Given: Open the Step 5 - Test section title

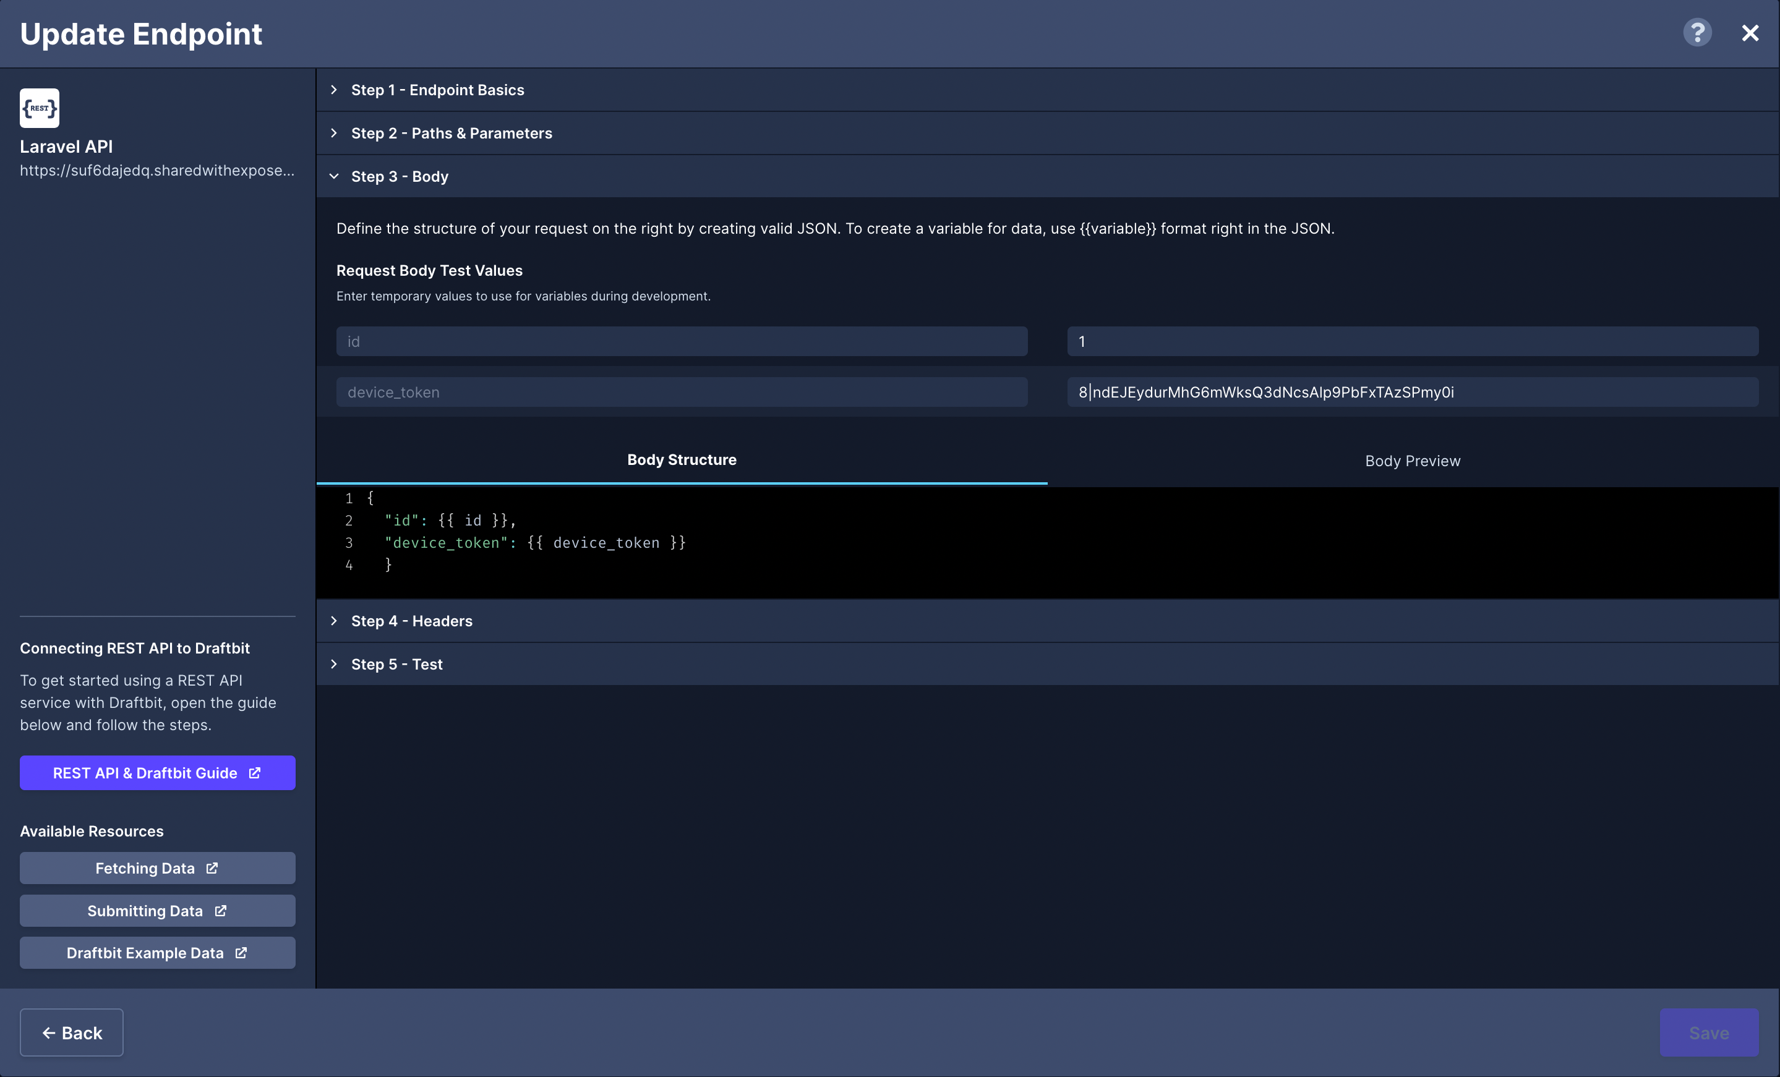Looking at the screenshot, I should pyautogui.click(x=396, y=664).
